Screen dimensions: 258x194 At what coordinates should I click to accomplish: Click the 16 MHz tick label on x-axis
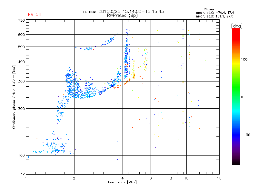pos(219,178)
